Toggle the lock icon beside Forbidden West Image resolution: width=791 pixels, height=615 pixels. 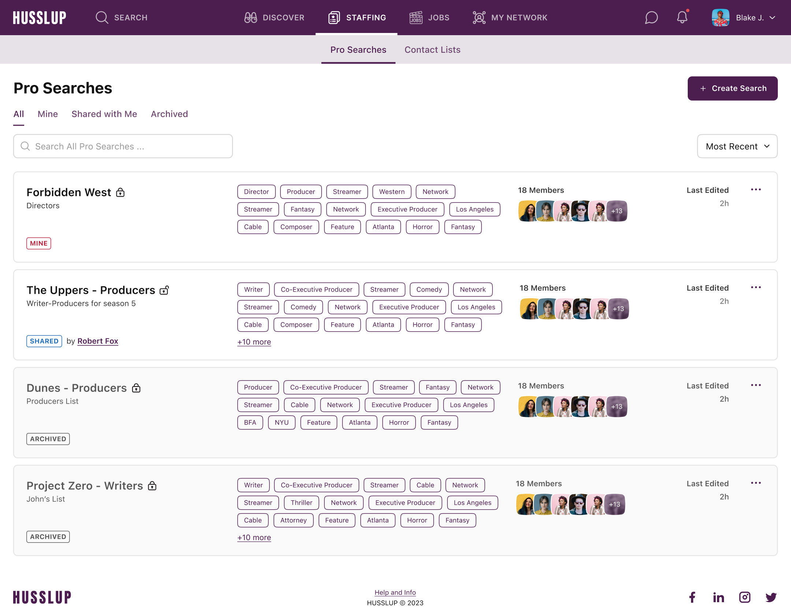(x=120, y=192)
